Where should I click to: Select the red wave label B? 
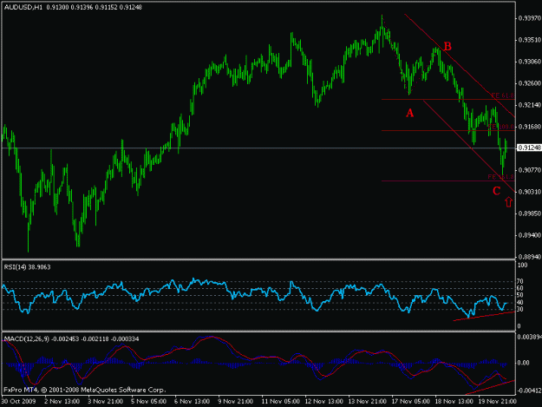click(x=447, y=46)
